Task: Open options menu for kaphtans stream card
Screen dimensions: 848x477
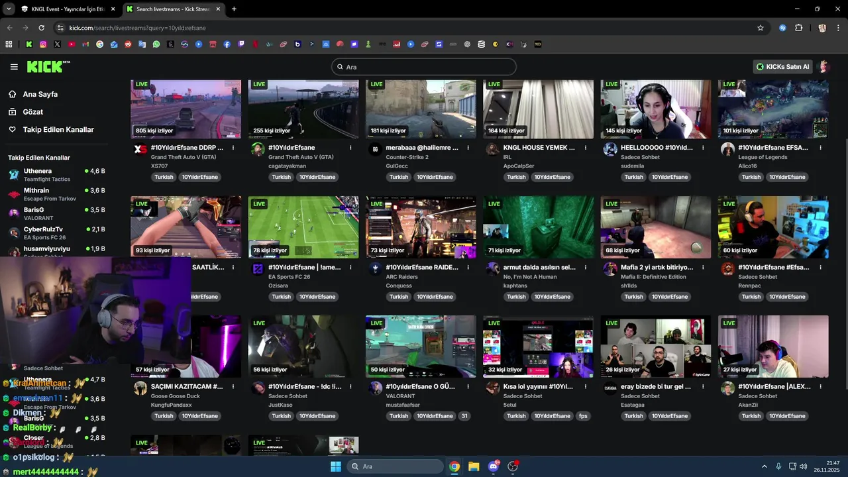Action: (586, 268)
